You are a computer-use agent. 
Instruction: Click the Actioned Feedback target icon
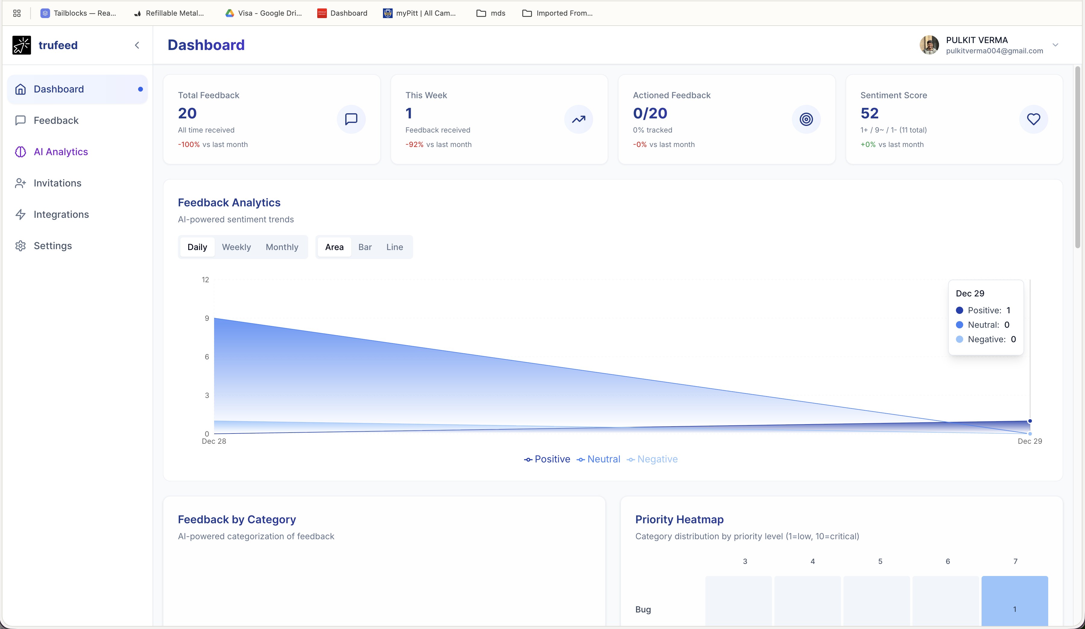pos(806,119)
